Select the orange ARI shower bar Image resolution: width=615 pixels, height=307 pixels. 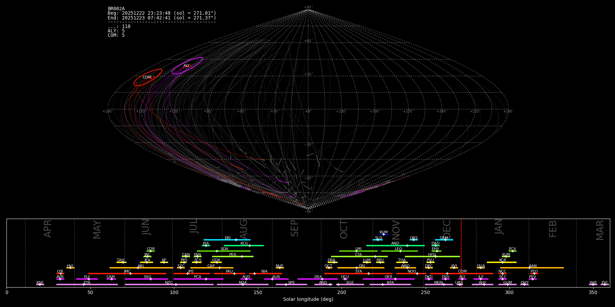pyautogui.click(x=141, y=268)
